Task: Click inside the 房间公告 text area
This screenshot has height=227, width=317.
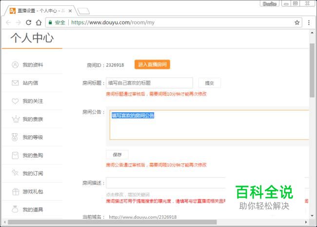Action: click(x=209, y=125)
